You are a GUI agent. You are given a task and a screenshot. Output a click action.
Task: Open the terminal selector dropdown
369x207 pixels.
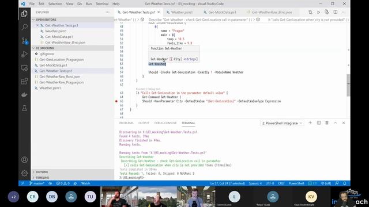pyautogui.click(x=282, y=123)
